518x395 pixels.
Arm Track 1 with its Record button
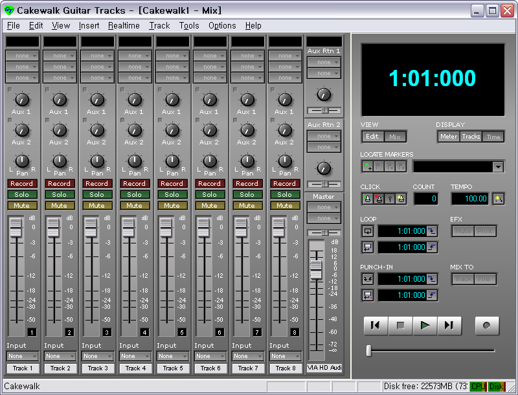tap(22, 184)
